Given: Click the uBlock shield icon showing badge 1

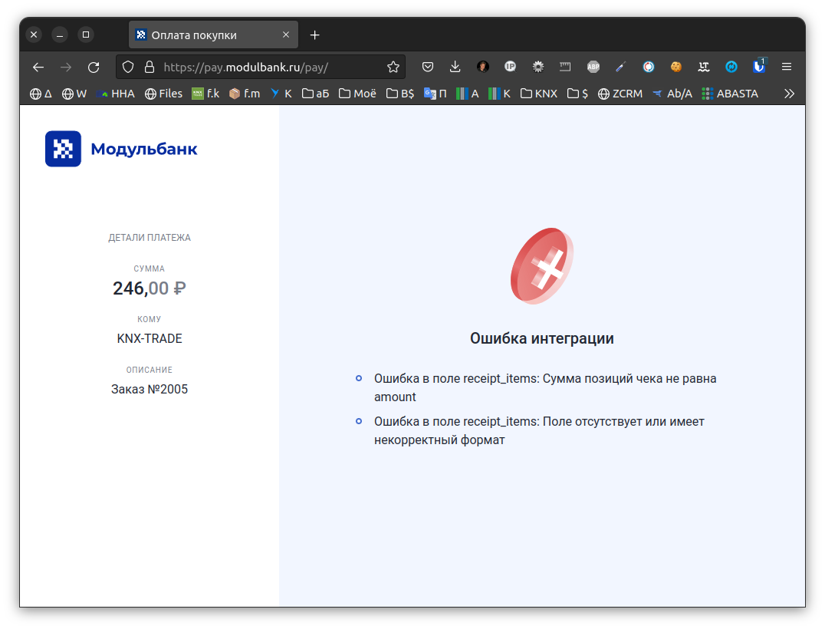Looking at the screenshot, I should pos(758,67).
